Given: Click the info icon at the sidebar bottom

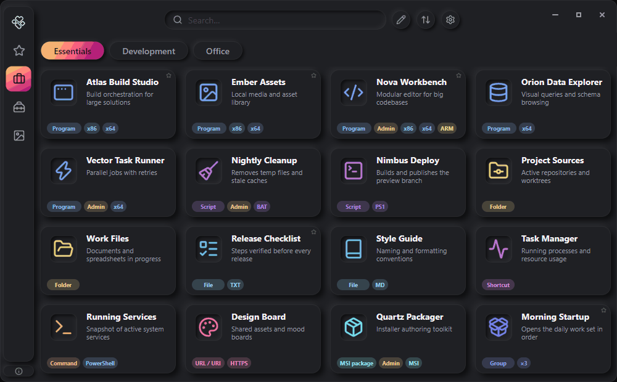Looking at the screenshot, I should tap(19, 372).
